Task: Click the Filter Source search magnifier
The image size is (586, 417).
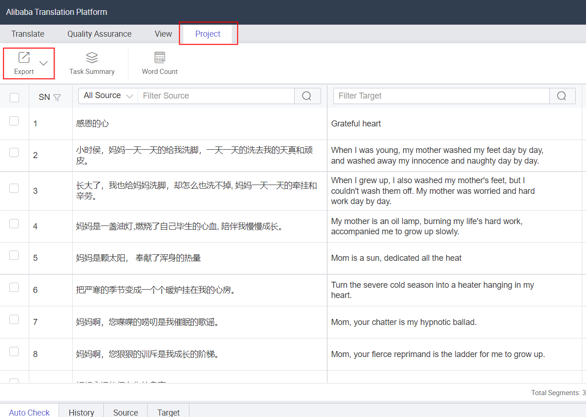Action: pos(307,96)
